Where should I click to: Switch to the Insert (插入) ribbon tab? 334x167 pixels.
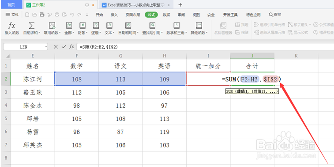[114, 15]
